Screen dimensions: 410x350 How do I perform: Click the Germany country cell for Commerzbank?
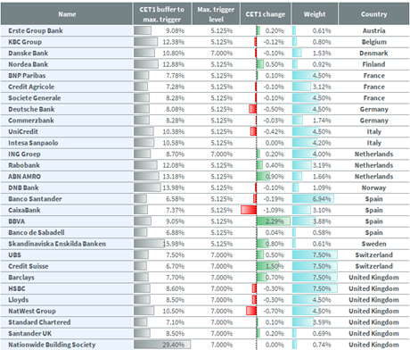coord(373,121)
